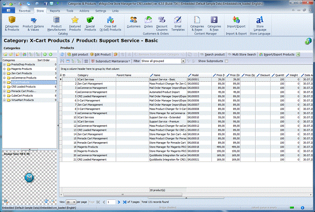This screenshot has height=212, width=315.
Task: Sort by Category column header
Action: pyautogui.click(x=96, y=75)
